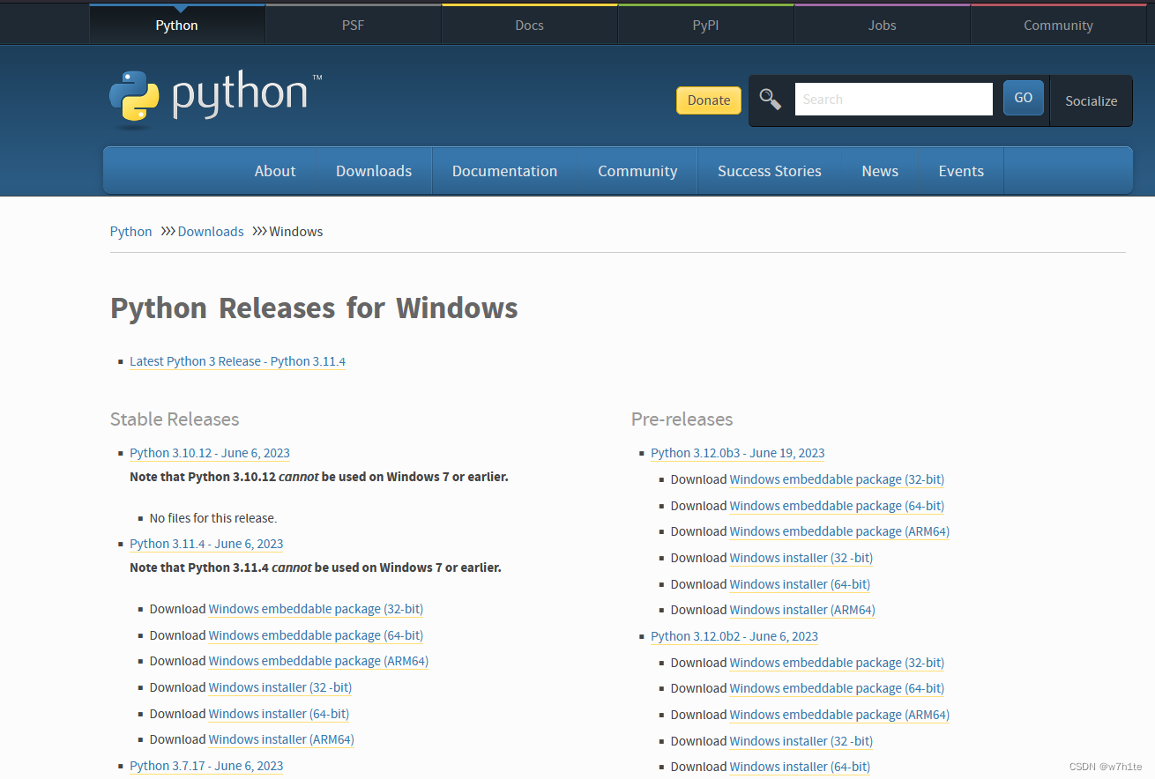
Task: Click the 'No files for this release.' text
Action: [x=213, y=518]
